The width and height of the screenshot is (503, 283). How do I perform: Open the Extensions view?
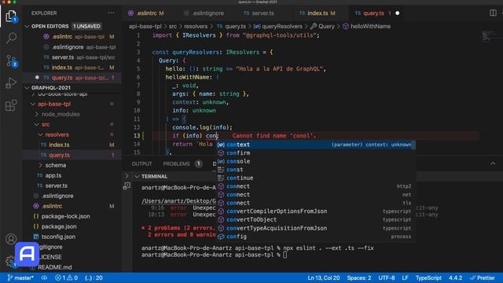(x=11, y=105)
